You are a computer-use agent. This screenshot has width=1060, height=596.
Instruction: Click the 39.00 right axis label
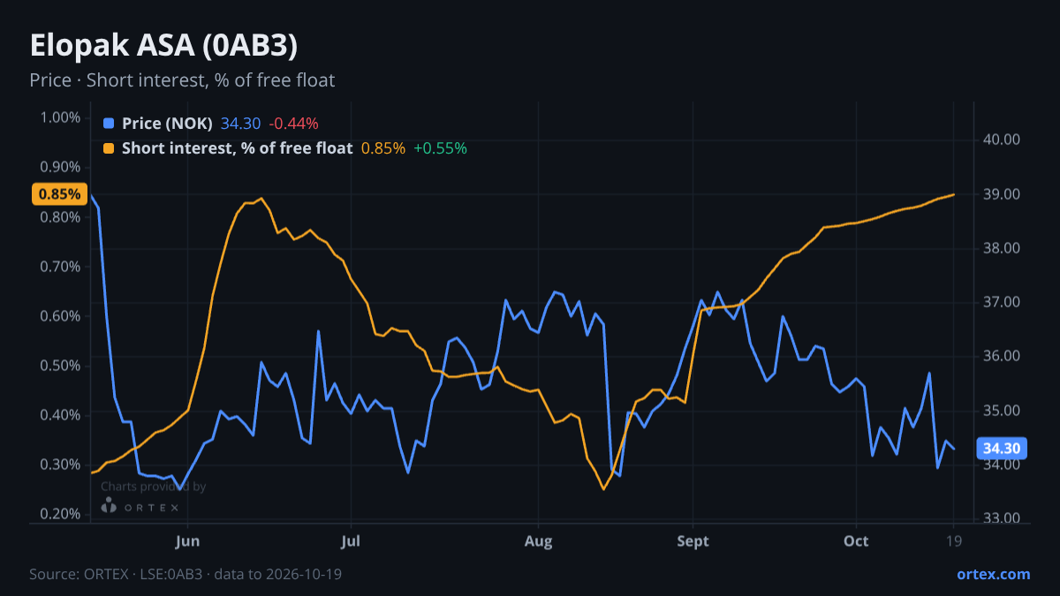tap(1001, 194)
